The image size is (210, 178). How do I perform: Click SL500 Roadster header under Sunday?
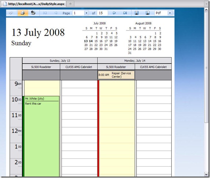(41, 67)
